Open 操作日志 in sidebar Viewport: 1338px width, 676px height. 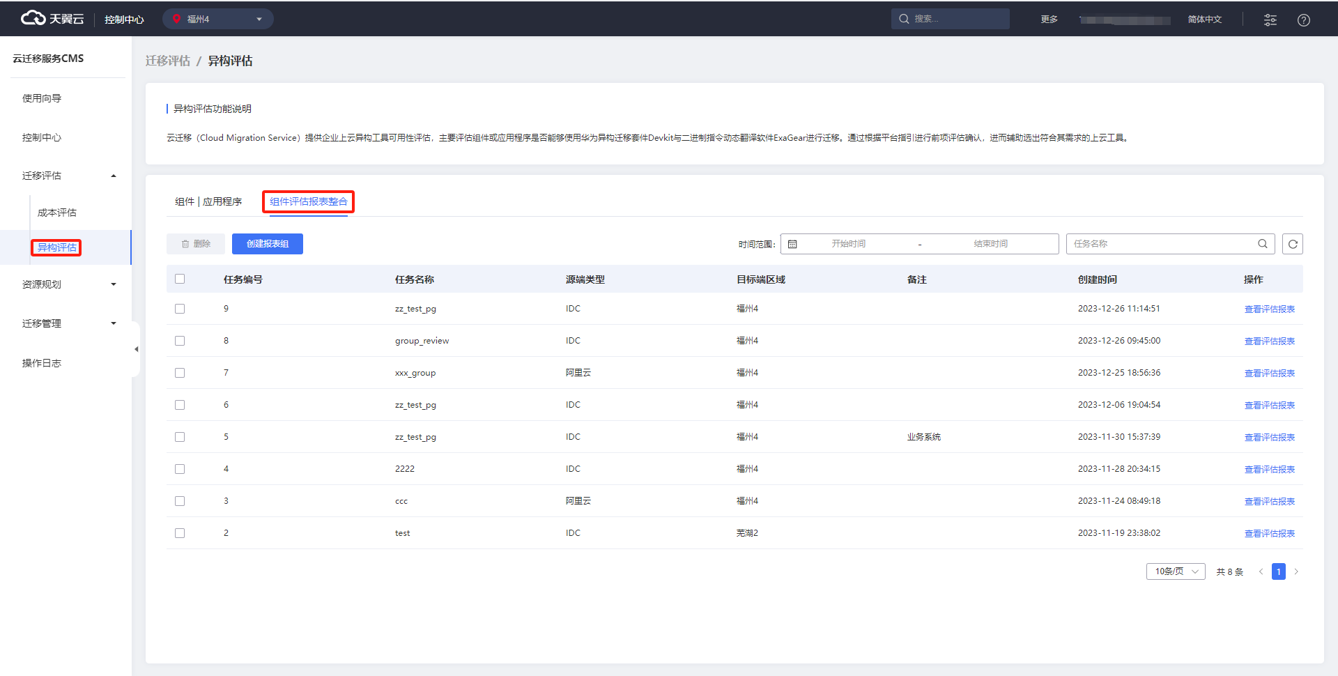[x=42, y=363]
